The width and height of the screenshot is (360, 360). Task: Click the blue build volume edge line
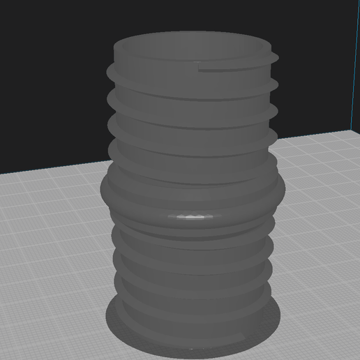pyautogui.click(x=355, y=65)
